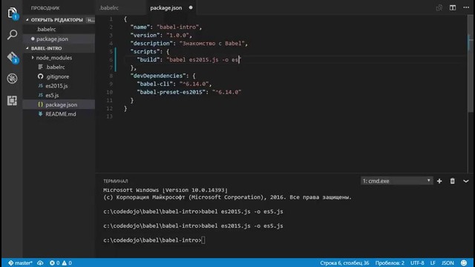Screen dimensions: 475x267
Task: Open the Extensions view in activity bar
Action: 12,101
